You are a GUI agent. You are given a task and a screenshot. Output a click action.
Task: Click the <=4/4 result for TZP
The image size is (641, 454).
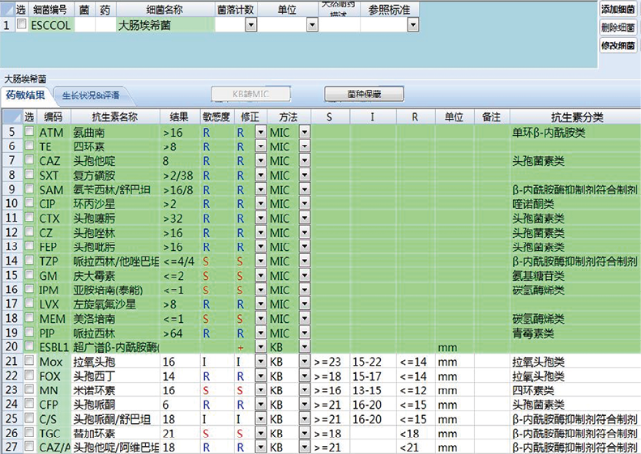tap(179, 261)
